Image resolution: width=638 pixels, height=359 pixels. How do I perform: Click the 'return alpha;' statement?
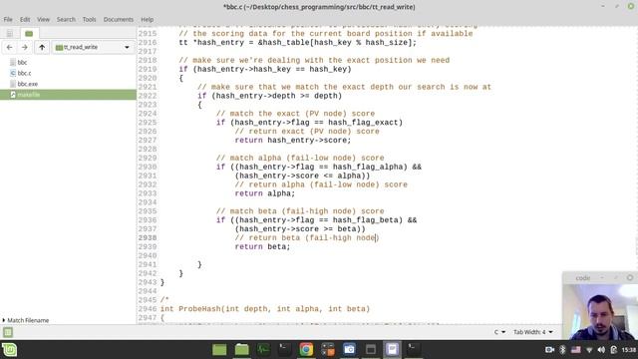(x=265, y=193)
